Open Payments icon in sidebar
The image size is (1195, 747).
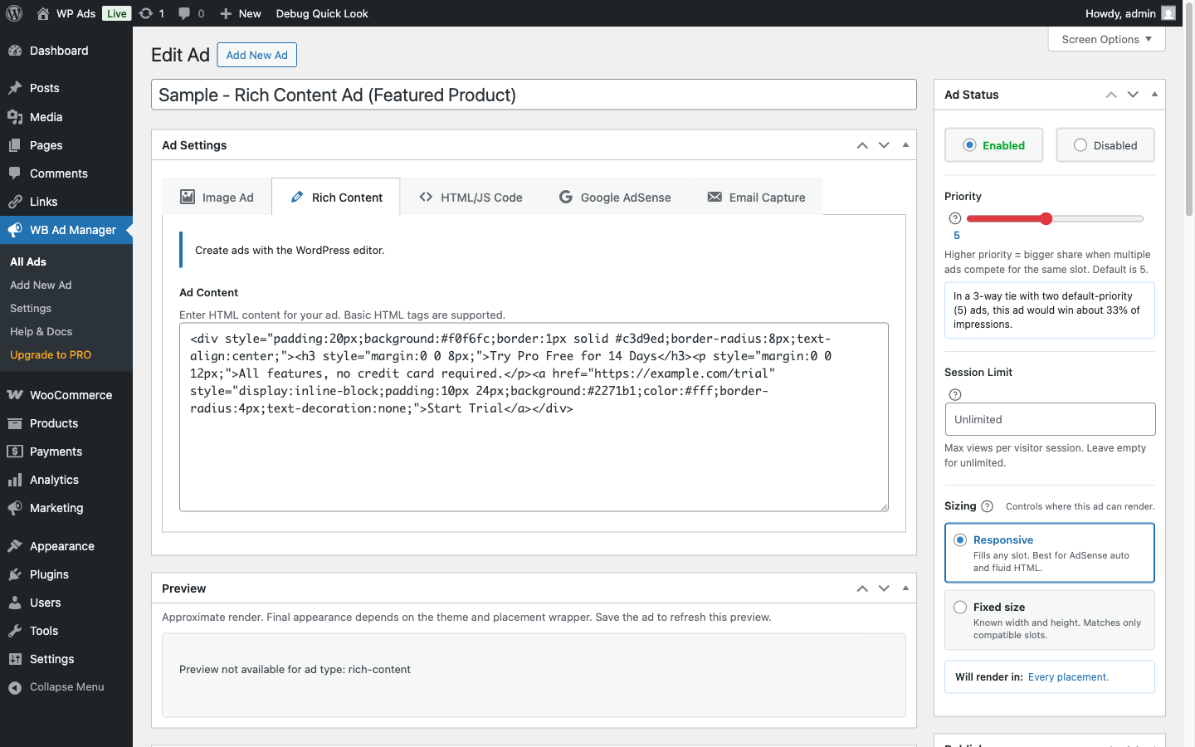point(15,452)
